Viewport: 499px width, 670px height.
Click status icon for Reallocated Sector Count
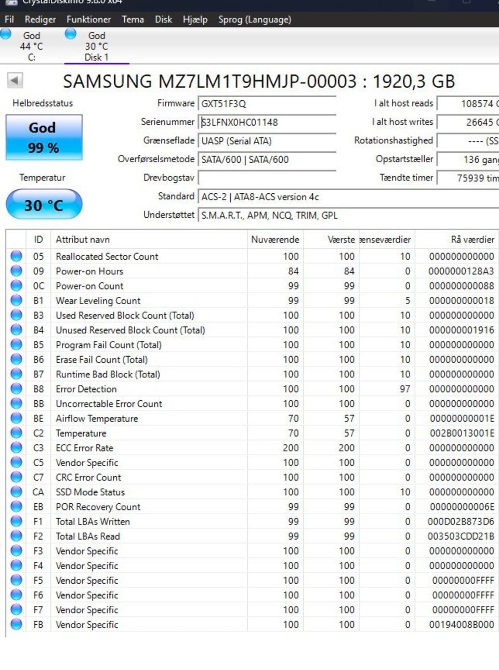[17, 256]
